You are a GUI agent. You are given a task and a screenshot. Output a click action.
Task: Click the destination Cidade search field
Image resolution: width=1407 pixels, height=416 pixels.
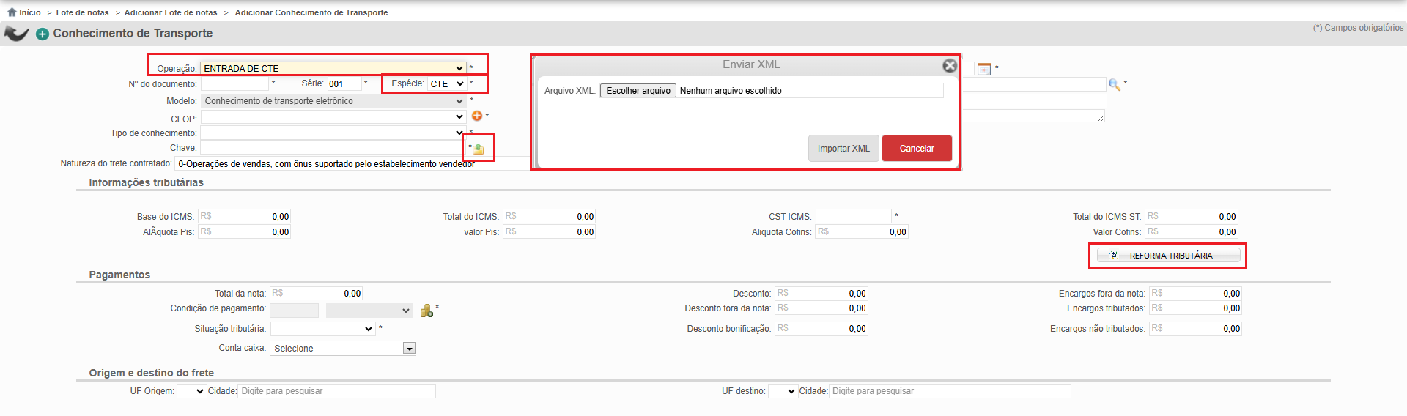coord(950,391)
